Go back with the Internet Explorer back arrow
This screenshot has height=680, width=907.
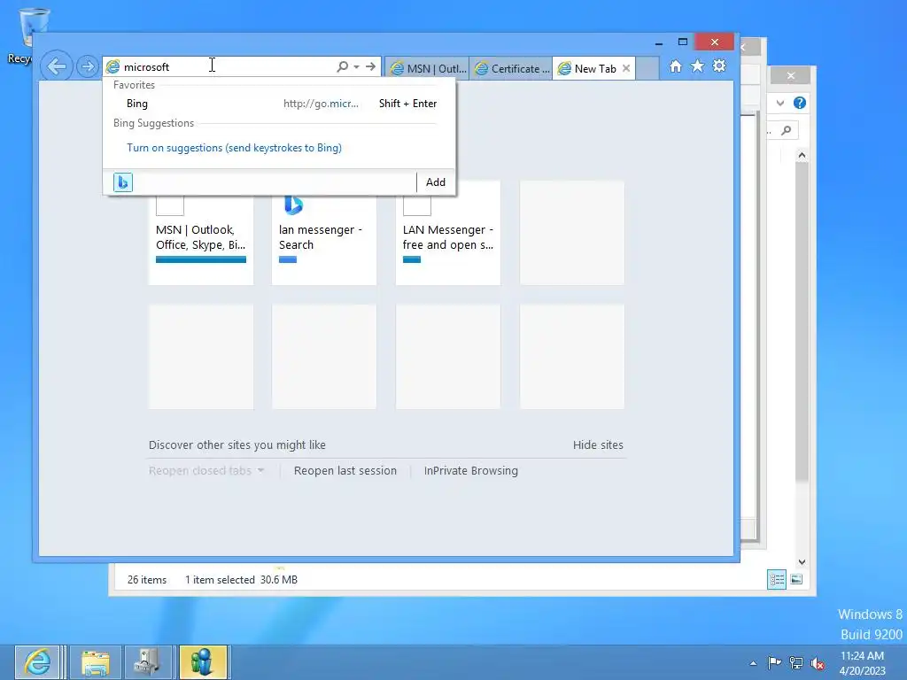pyautogui.click(x=57, y=66)
